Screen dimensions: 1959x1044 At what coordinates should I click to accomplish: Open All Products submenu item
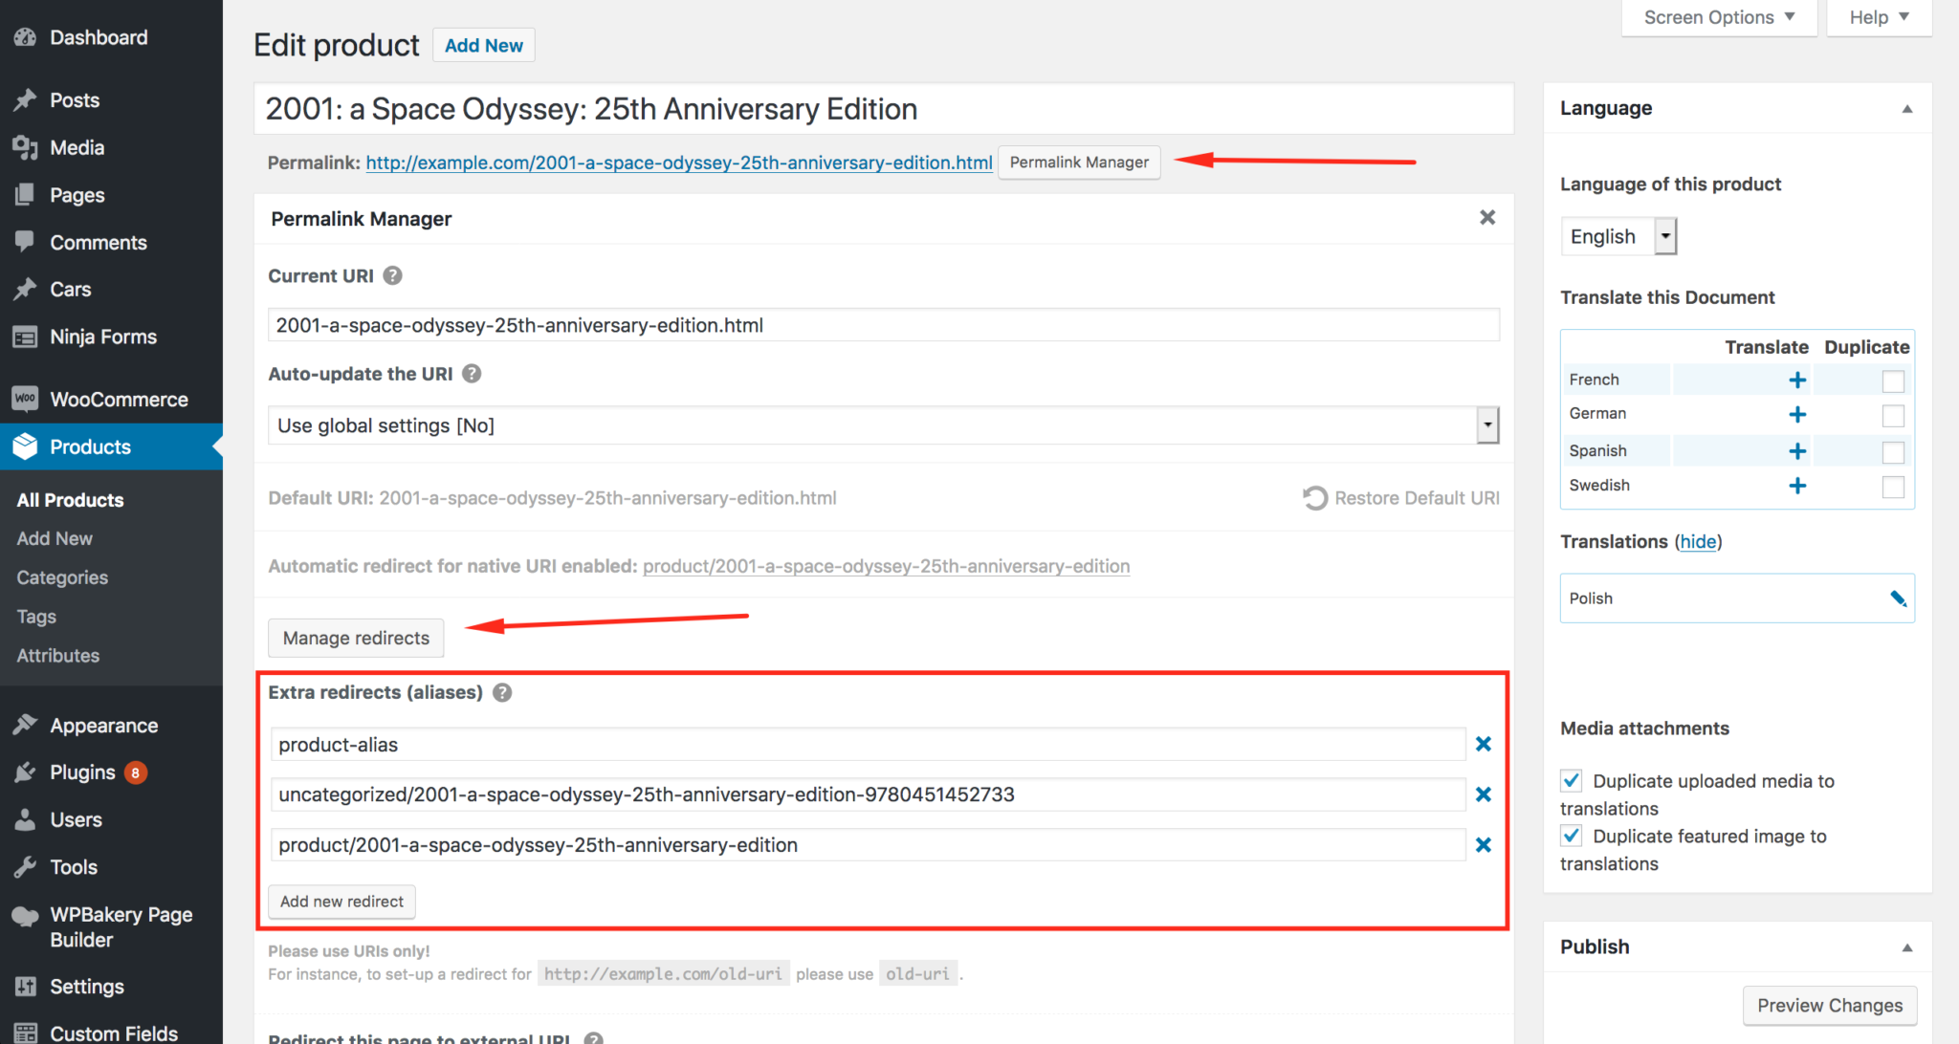click(70, 500)
